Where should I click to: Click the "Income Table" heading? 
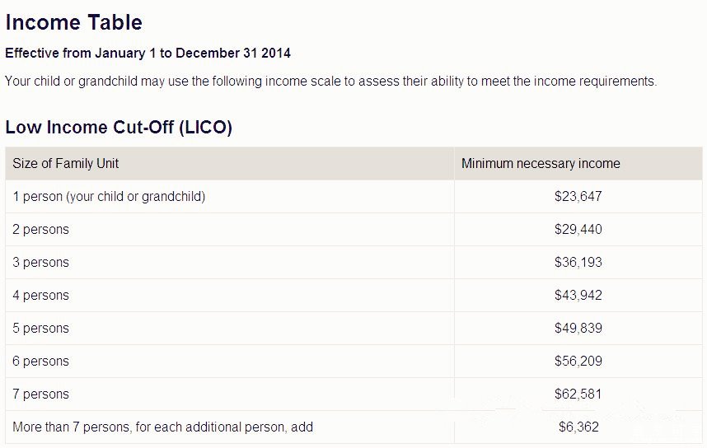[73, 22]
